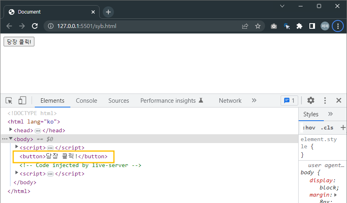
Task: Open the blue cursor click extension
Action: (287, 26)
